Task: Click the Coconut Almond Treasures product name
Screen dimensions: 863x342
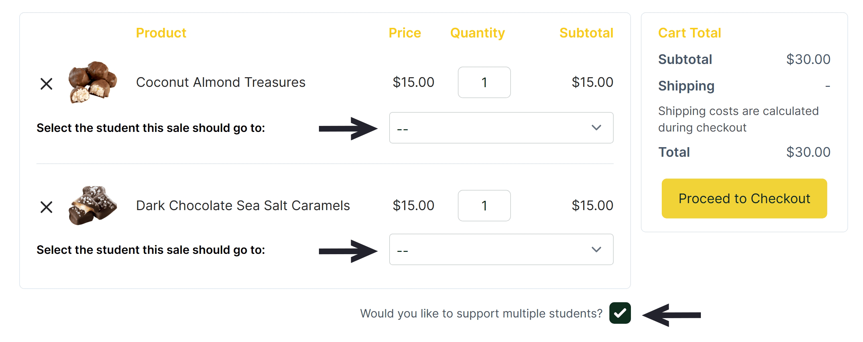Action: pyautogui.click(x=221, y=82)
